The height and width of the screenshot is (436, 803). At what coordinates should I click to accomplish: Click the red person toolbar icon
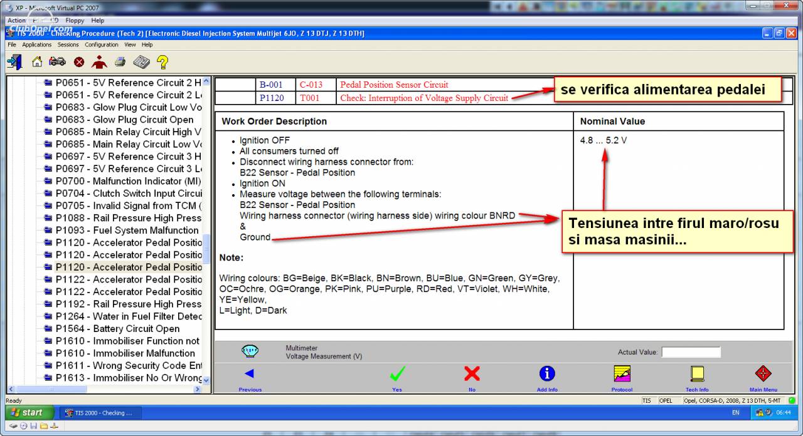(99, 62)
